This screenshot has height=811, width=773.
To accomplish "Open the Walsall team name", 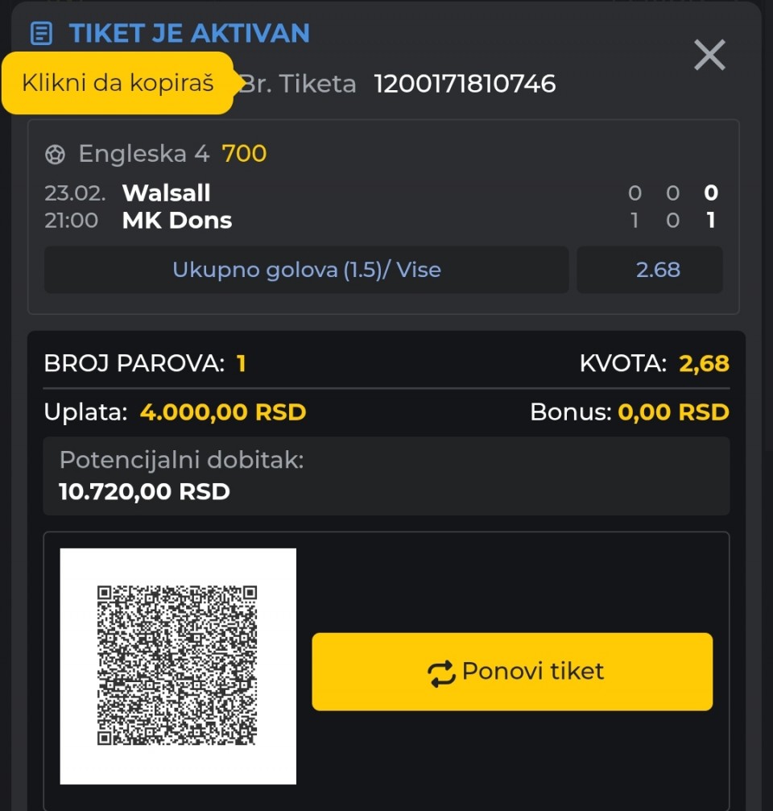I will coord(167,193).
